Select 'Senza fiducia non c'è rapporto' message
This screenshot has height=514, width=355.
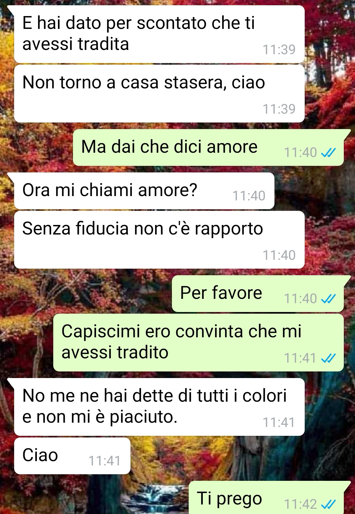(x=159, y=240)
